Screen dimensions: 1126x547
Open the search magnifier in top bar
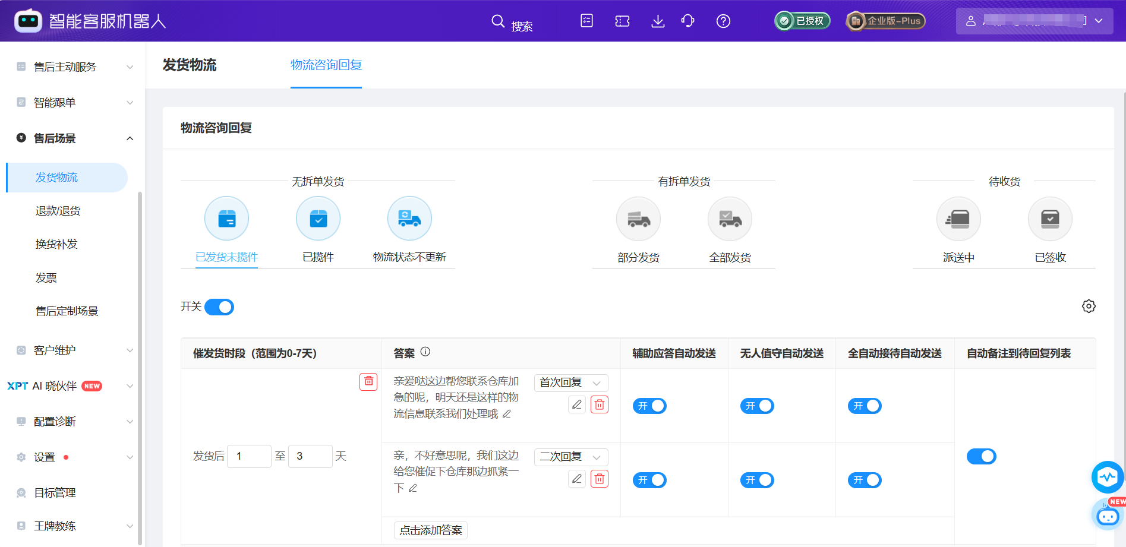click(x=498, y=21)
